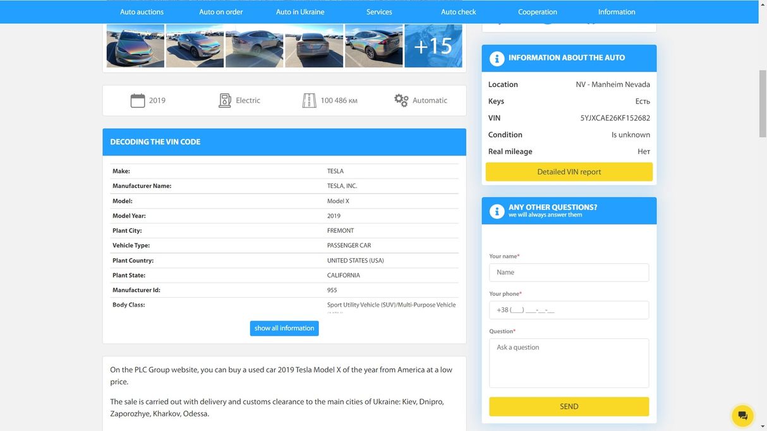
Task: Click the Model X value in VIN table
Action: pyautogui.click(x=338, y=201)
